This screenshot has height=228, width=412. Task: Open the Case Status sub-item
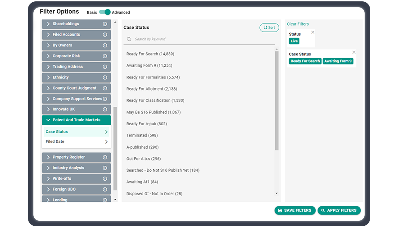(76, 132)
